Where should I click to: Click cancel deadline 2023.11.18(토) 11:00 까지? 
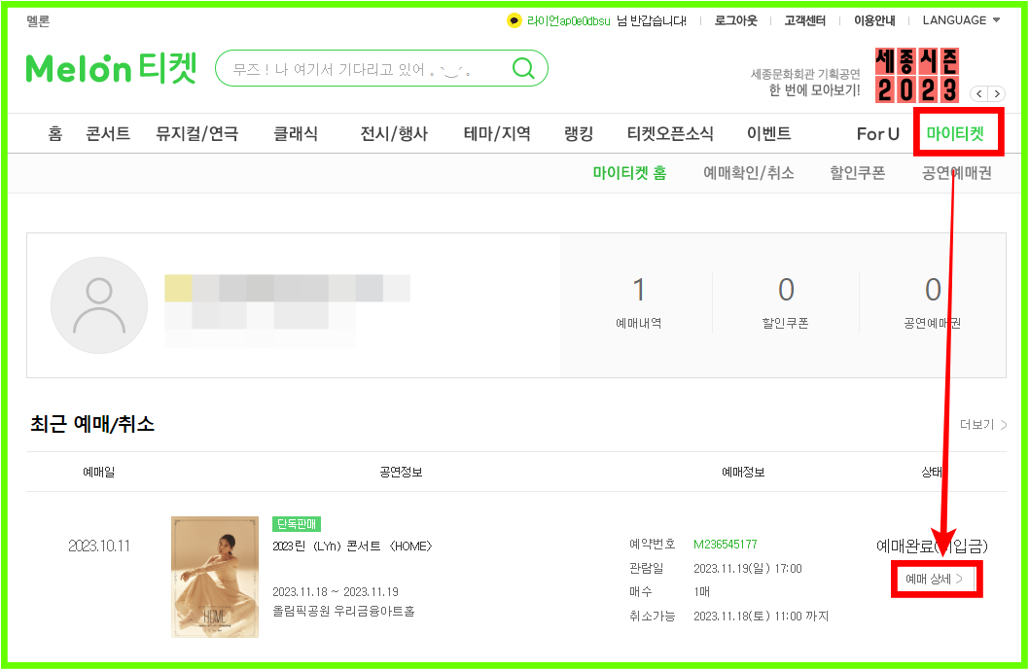762,617
